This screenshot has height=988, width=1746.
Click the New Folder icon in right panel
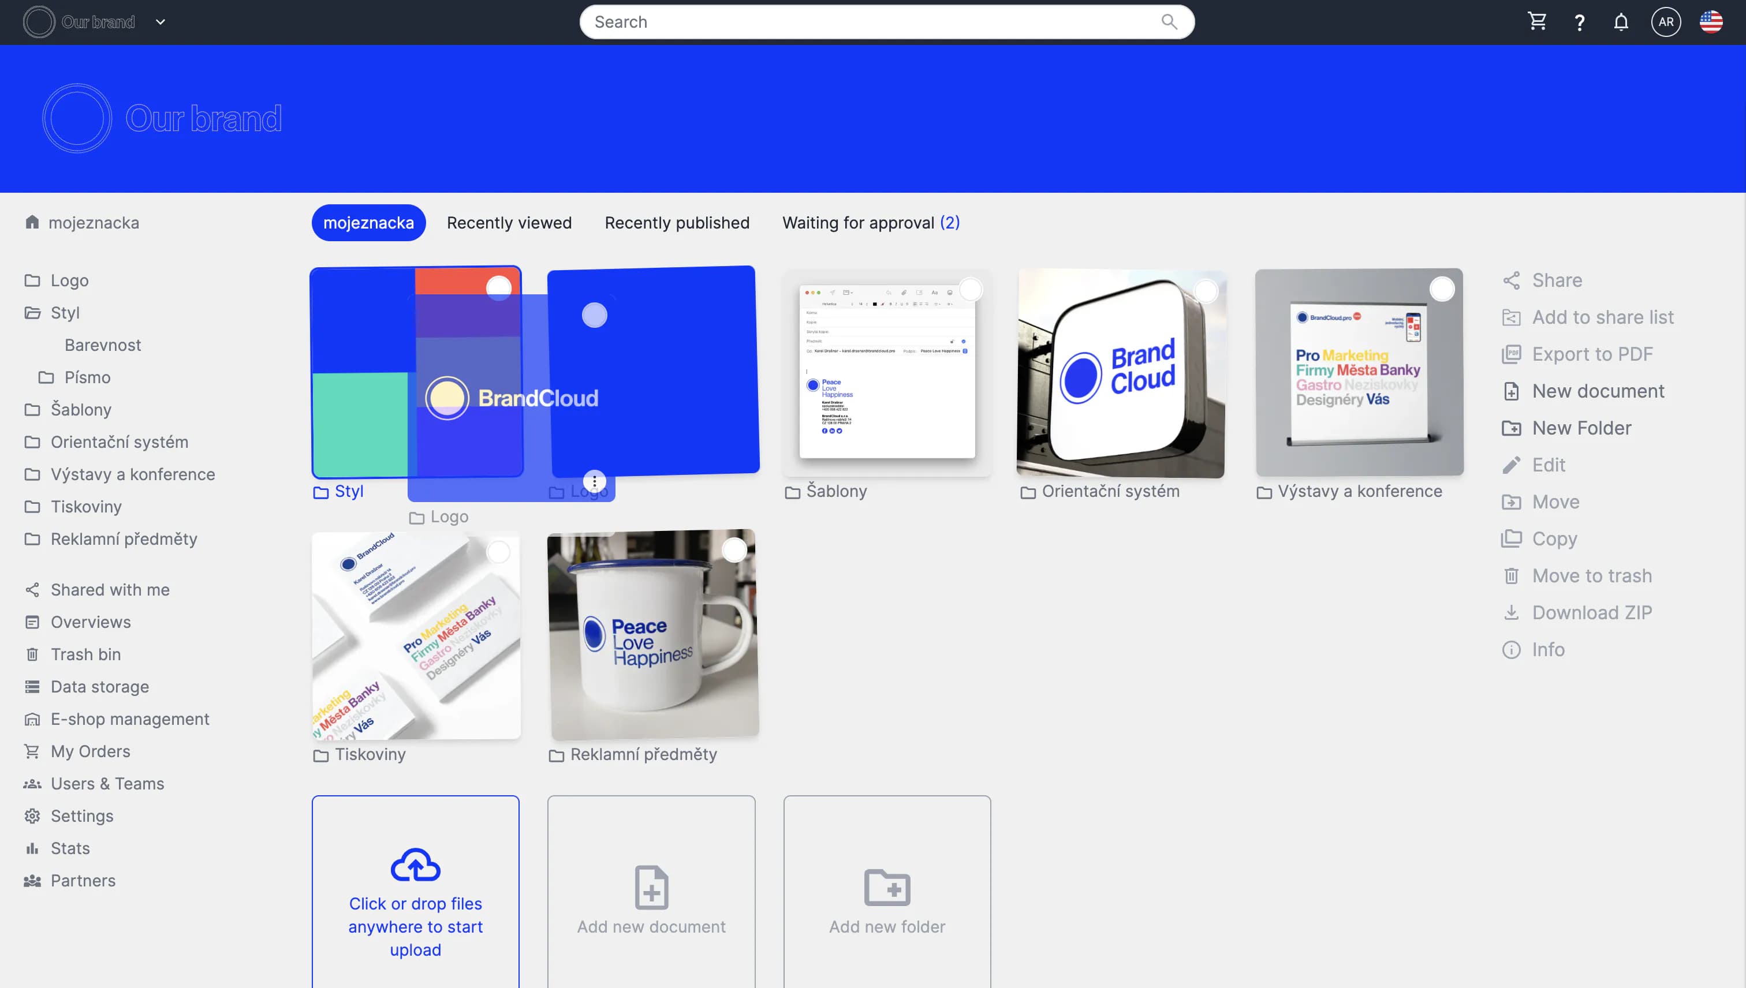(x=1512, y=428)
